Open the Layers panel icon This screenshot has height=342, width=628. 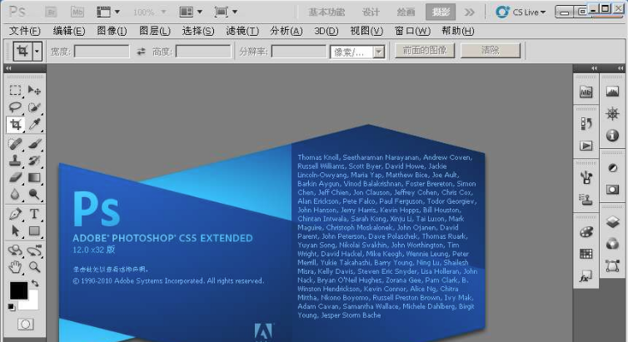(x=612, y=221)
